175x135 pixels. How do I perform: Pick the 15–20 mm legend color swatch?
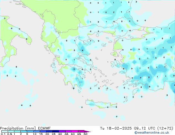click(x=43, y=131)
